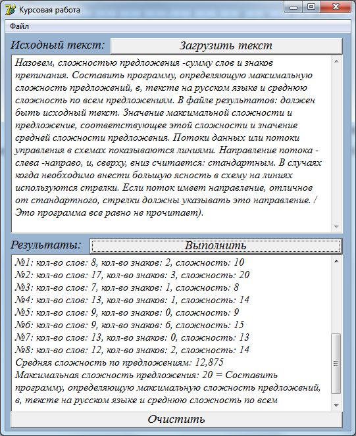356x436 pixels.
Task: Click the Delphi app icon in title bar
Action: 11,10
